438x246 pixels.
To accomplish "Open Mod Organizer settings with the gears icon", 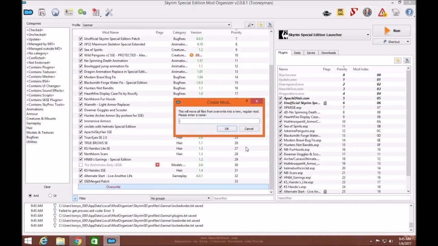I will pyautogui.click(x=82, y=12).
